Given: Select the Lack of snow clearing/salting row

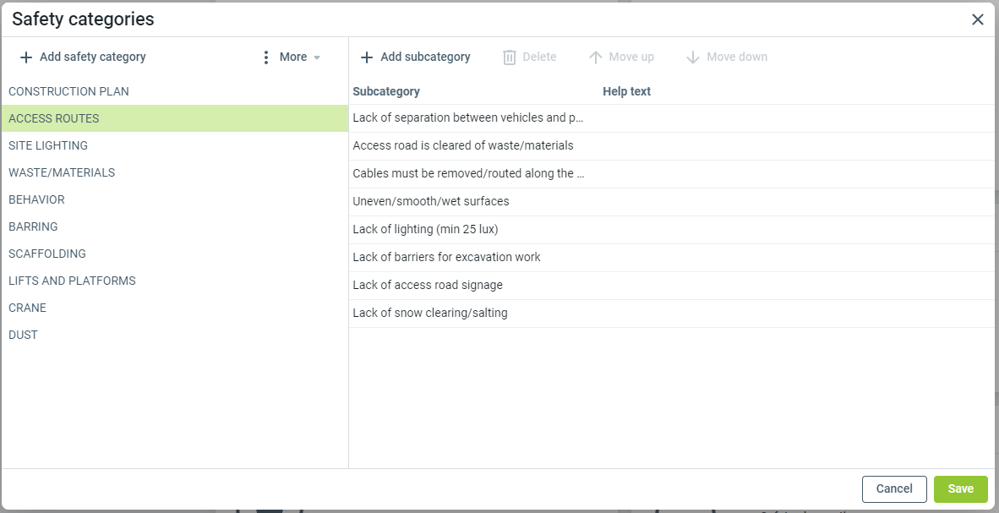Looking at the screenshot, I should click(430, 313).
